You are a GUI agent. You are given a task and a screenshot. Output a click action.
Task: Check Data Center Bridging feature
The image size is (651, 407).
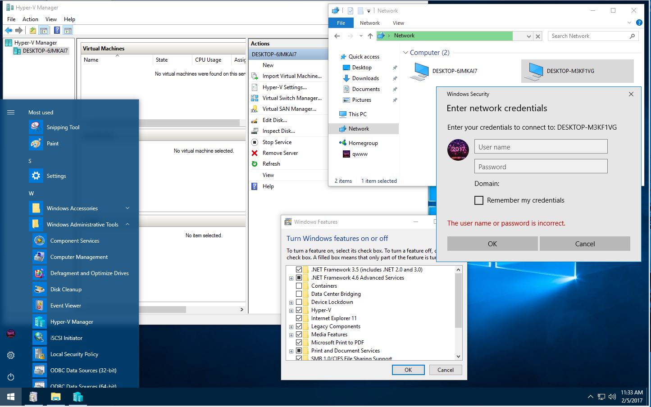(299, 294)
